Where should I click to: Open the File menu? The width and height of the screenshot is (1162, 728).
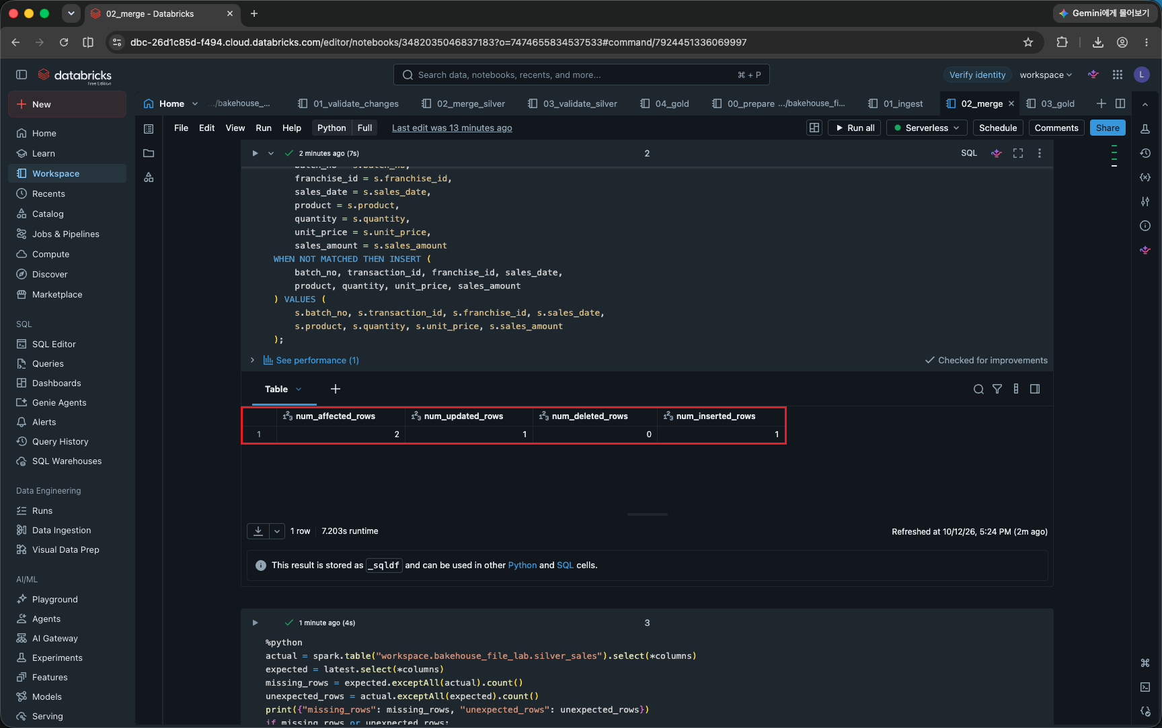(x=181, y=128)
